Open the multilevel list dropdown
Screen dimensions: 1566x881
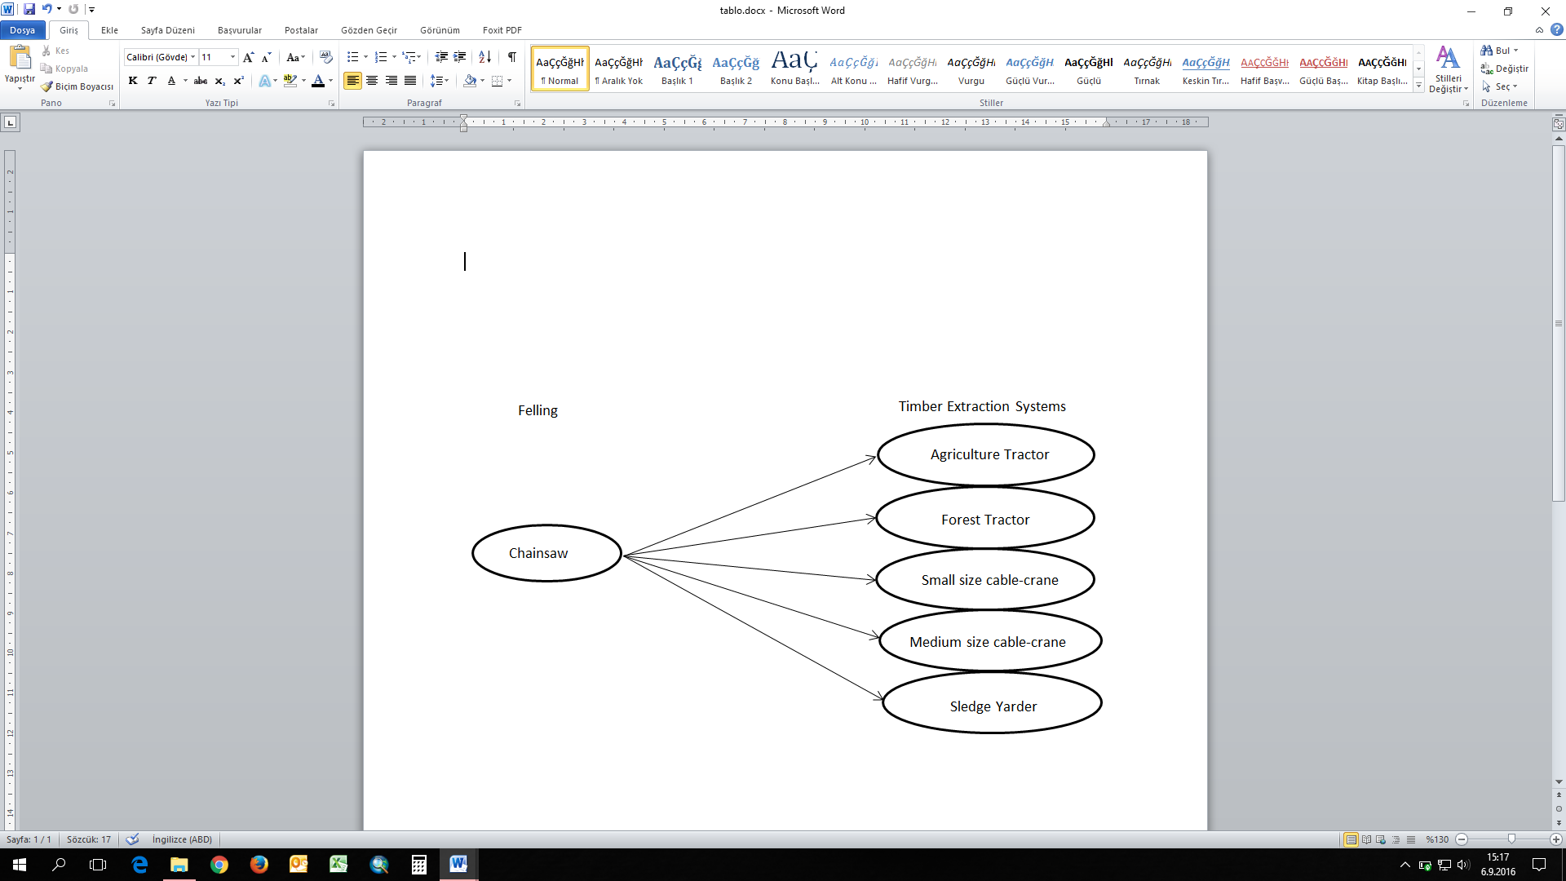(x=412, y=57)
